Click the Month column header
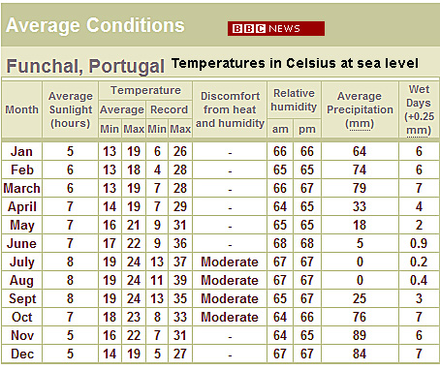 click(22, 109)
